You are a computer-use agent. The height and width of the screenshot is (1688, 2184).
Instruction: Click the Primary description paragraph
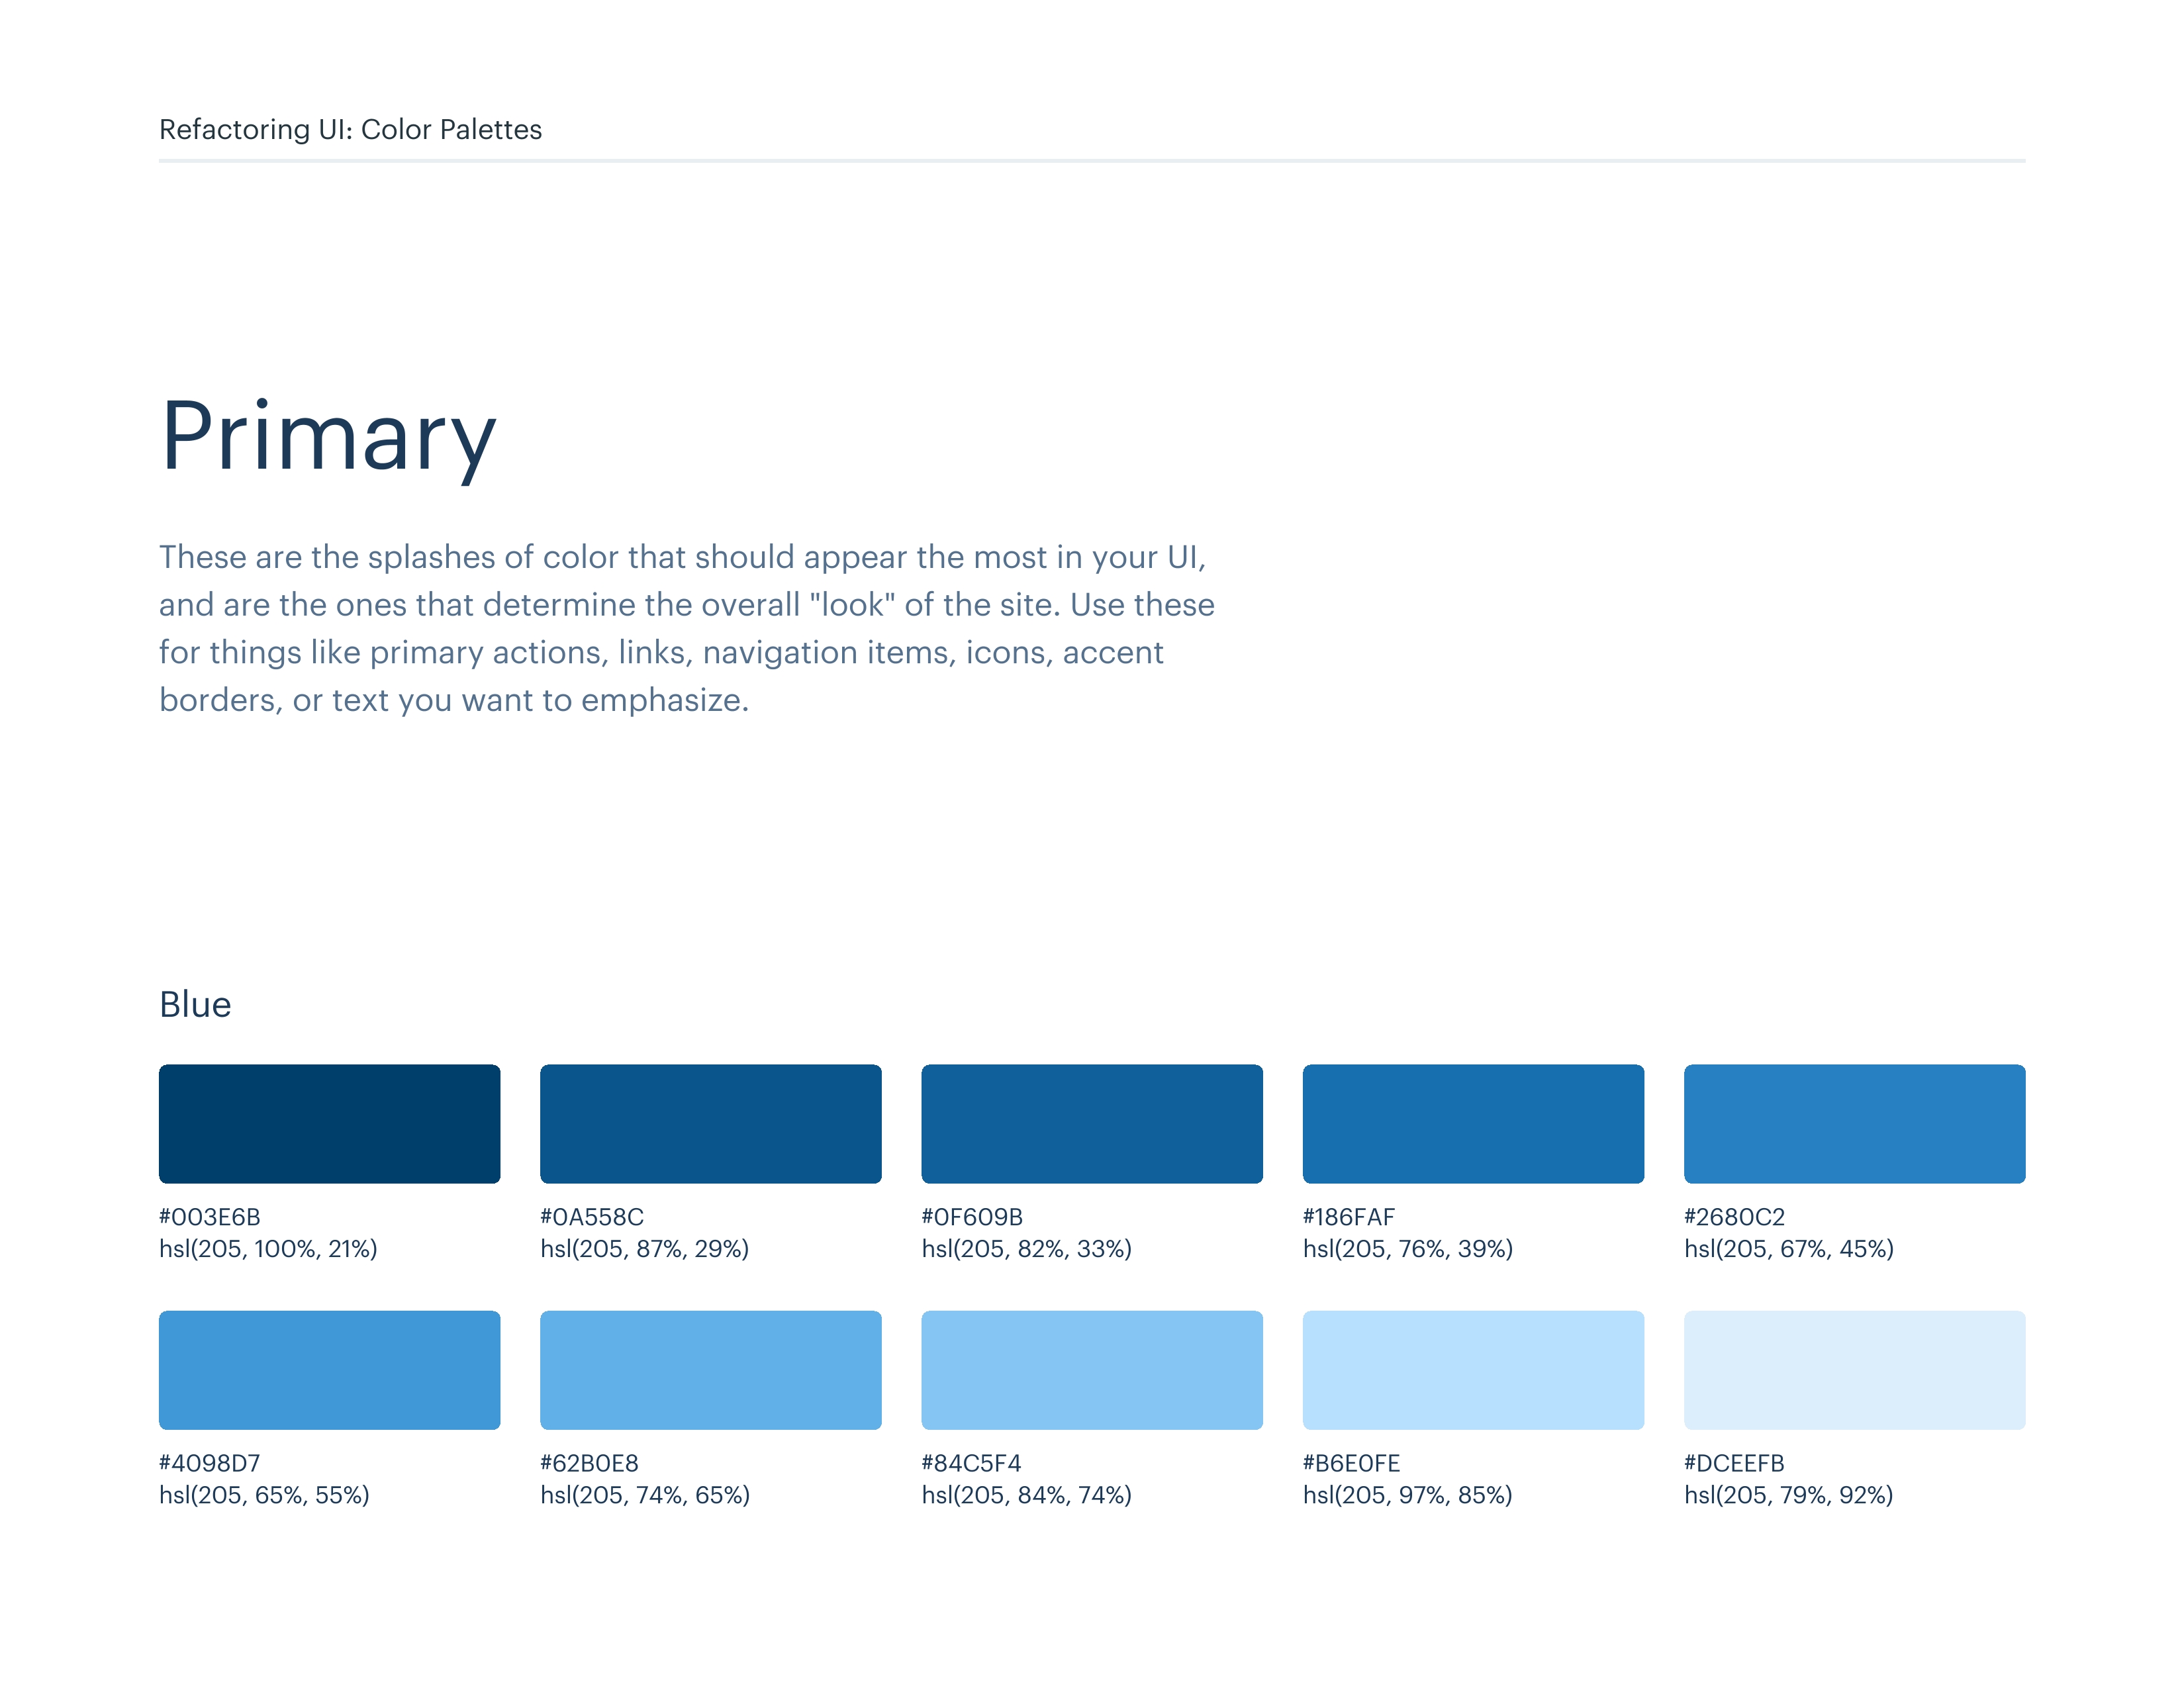(686, 628)
